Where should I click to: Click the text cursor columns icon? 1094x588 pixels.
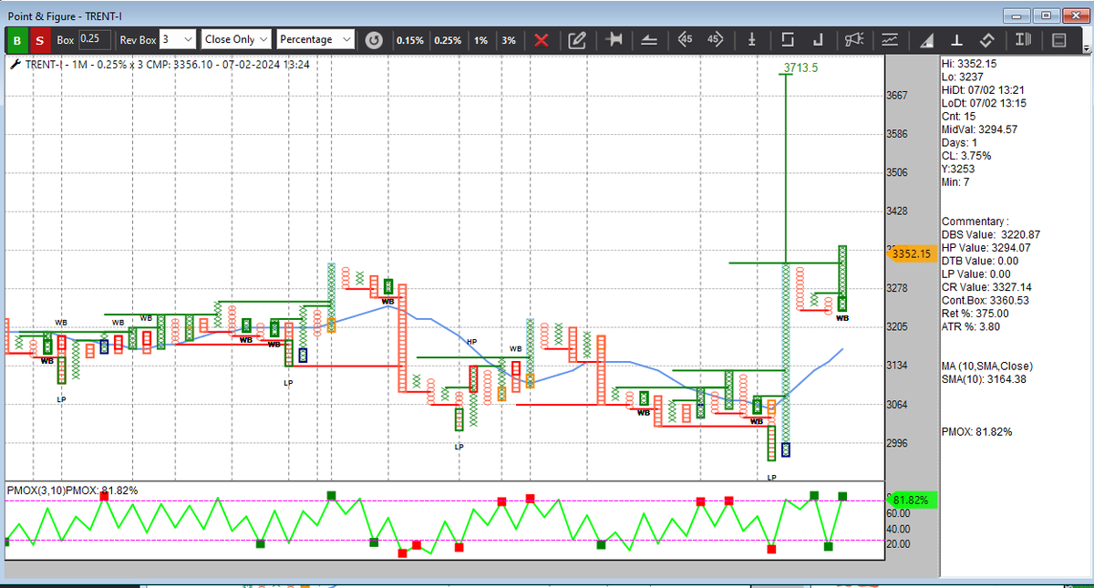pyautogui.click(x=1023, y=40)
